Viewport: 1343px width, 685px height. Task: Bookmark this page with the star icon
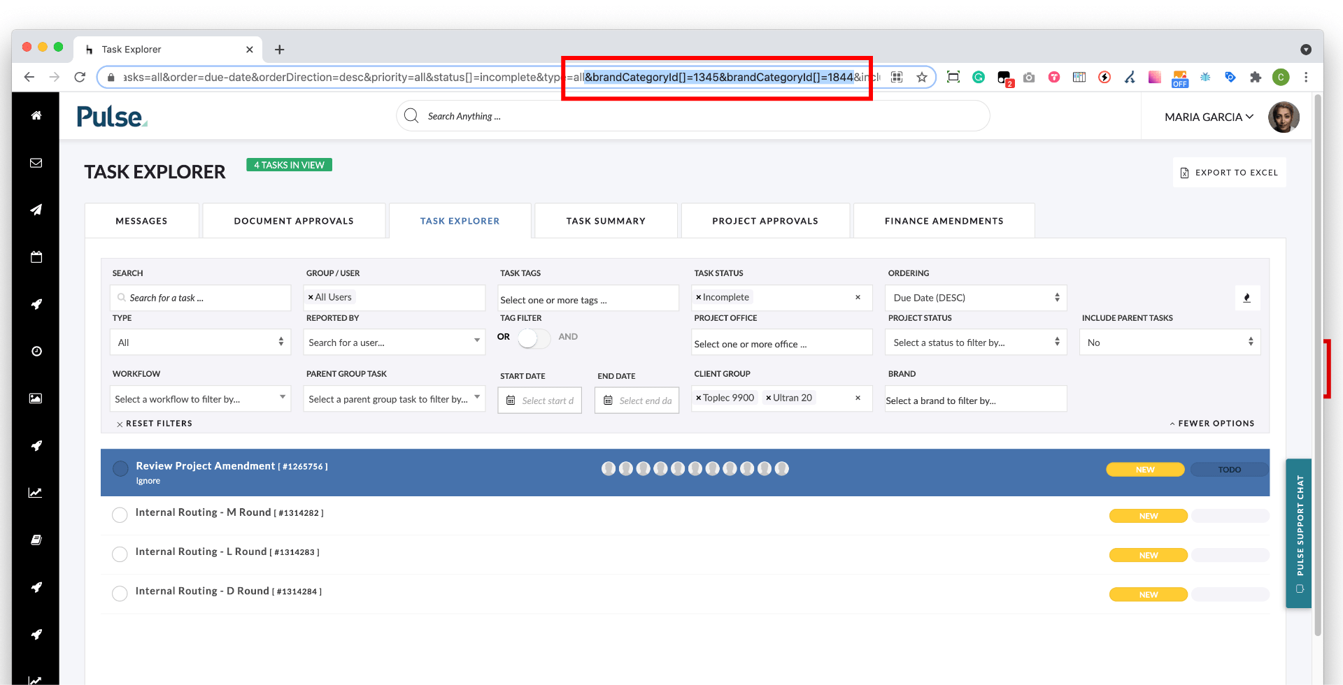click(922, 77)
